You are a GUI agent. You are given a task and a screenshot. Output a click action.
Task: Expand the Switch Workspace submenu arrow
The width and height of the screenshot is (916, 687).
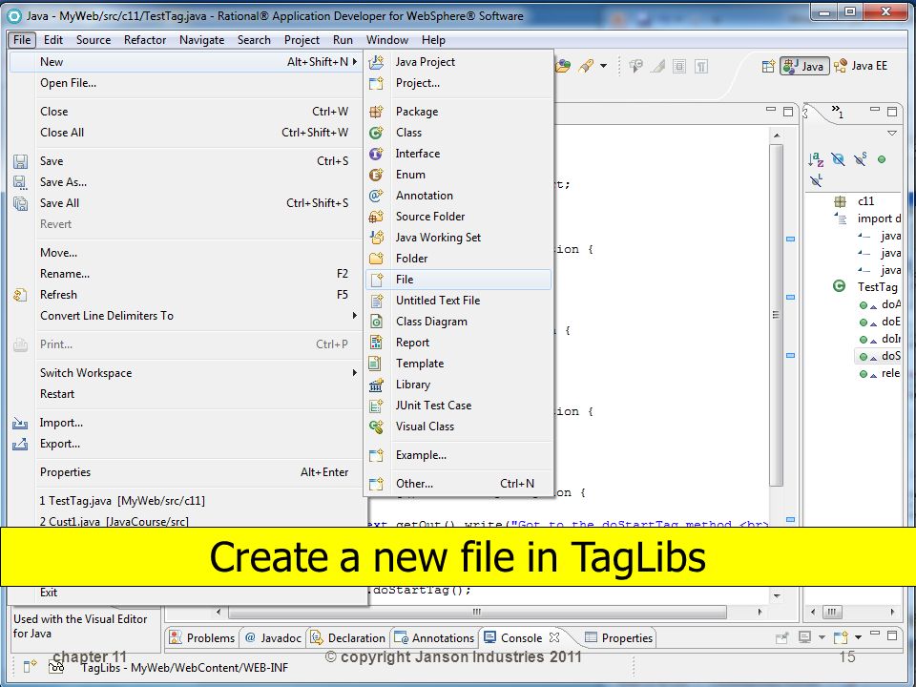[354, 373]
